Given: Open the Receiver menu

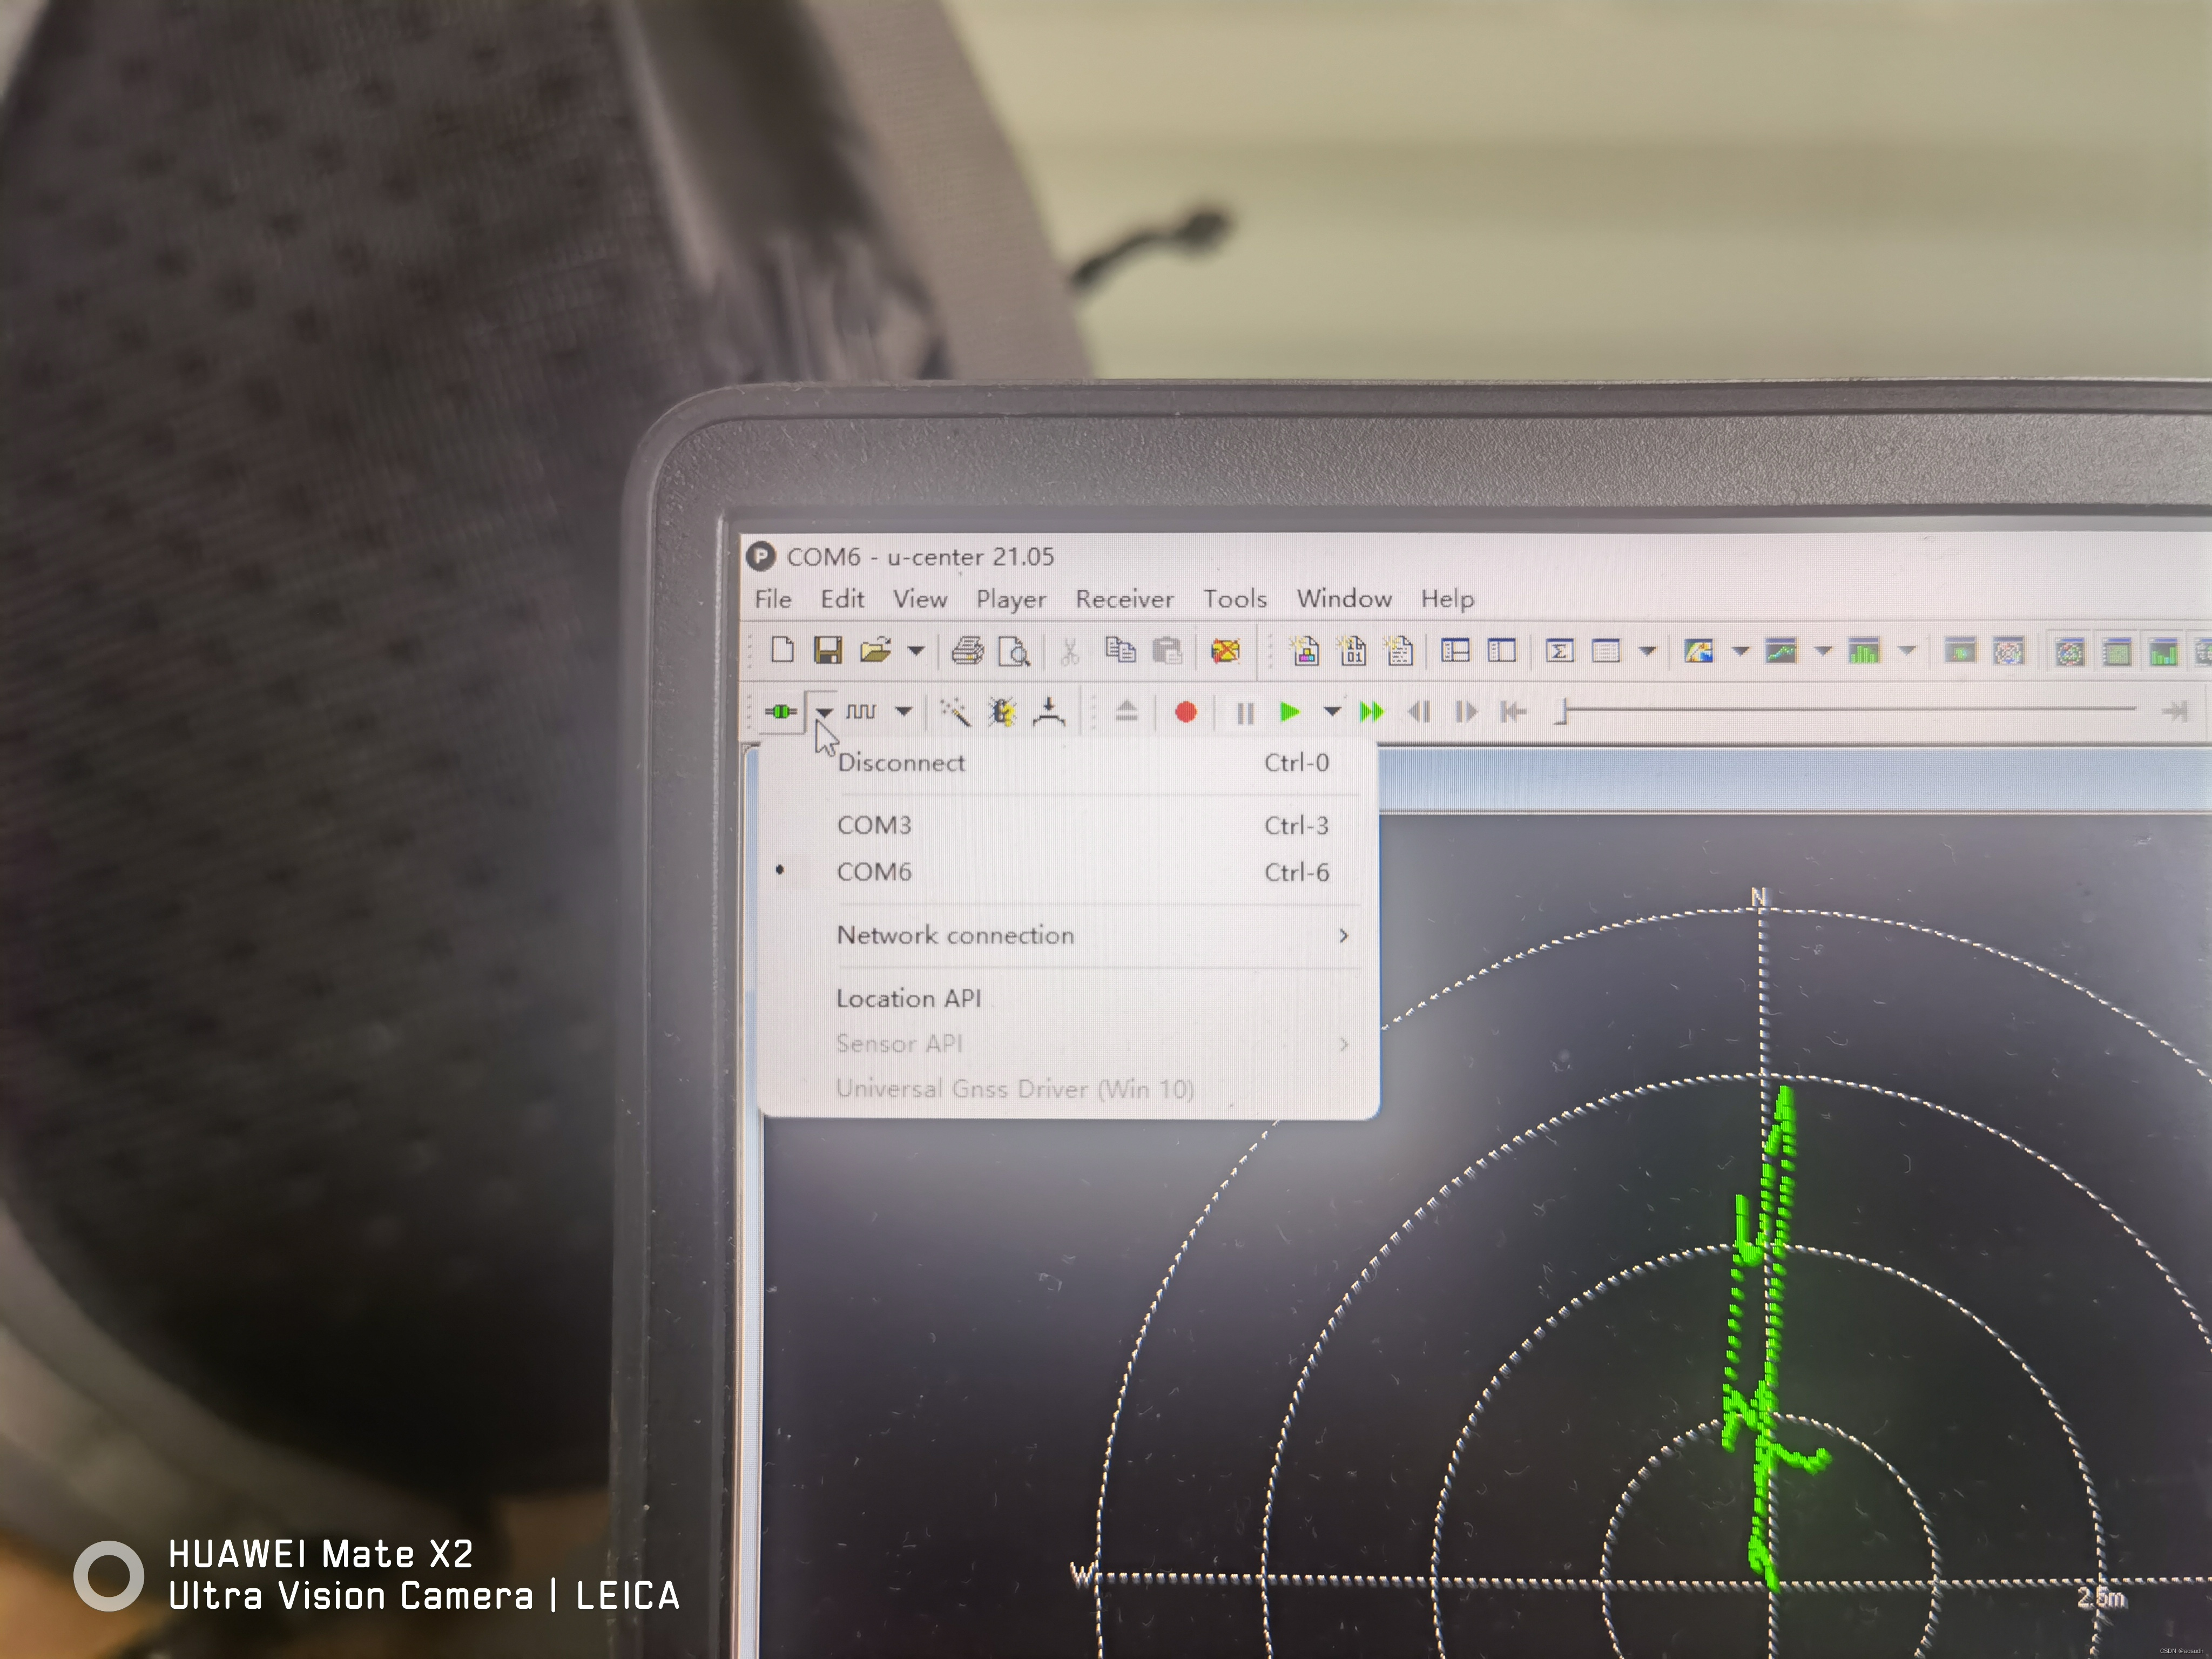Looking at the screenshot, I should point(1124,599).
